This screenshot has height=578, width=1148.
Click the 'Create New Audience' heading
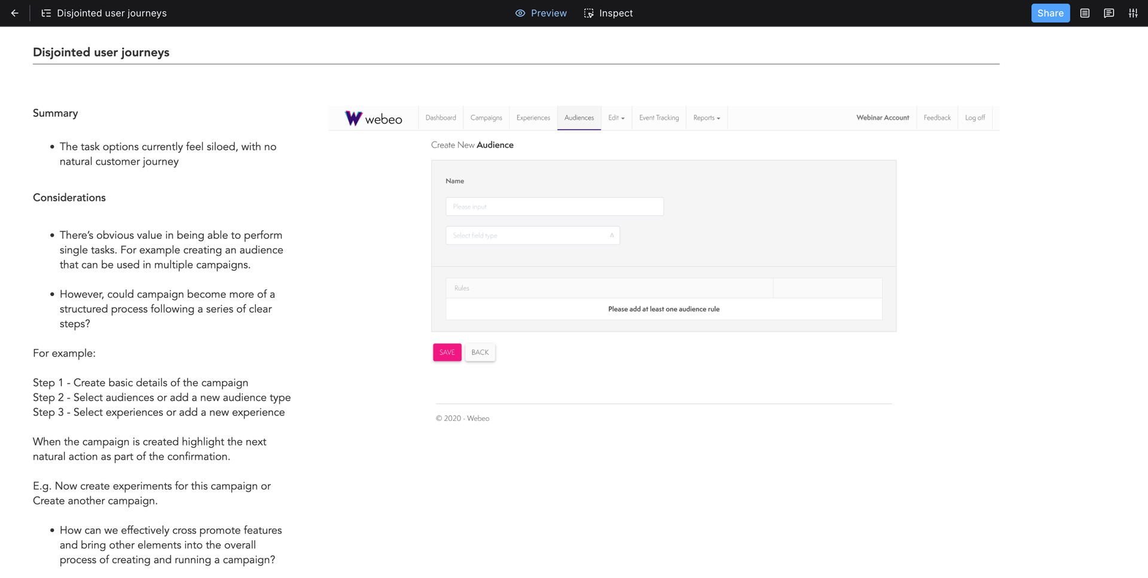pyautogui.click(x=472, y=145)
